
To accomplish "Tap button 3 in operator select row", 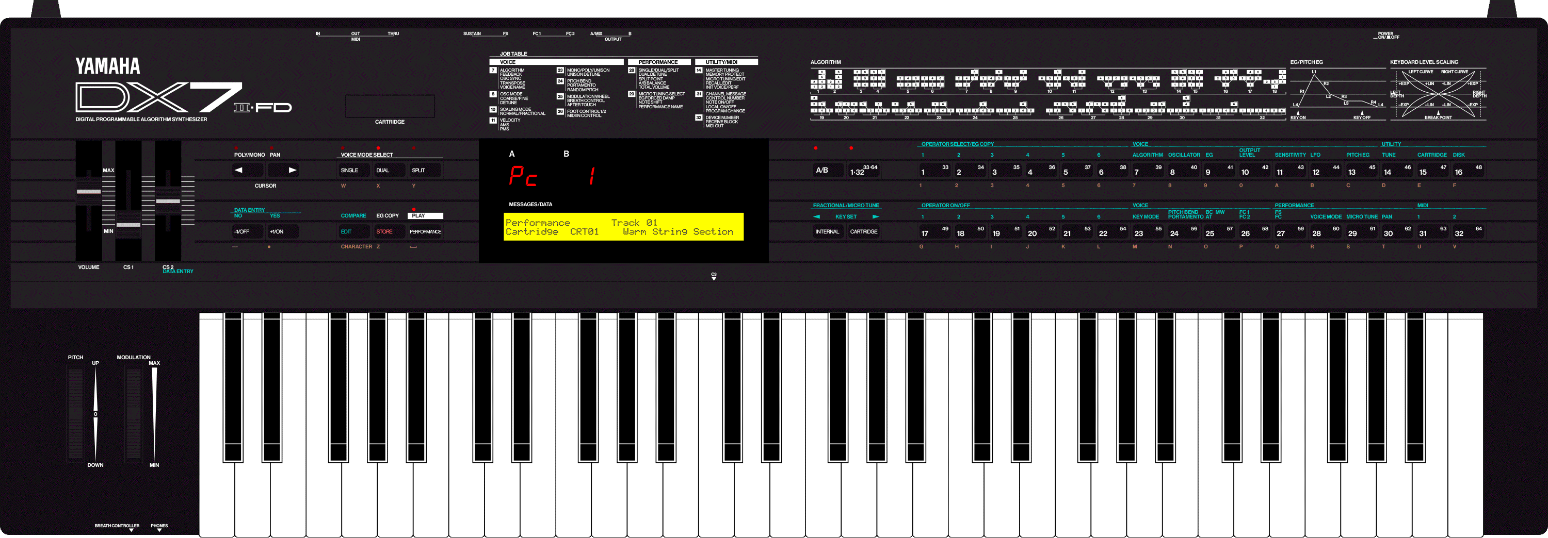I will pos(1006,171).
